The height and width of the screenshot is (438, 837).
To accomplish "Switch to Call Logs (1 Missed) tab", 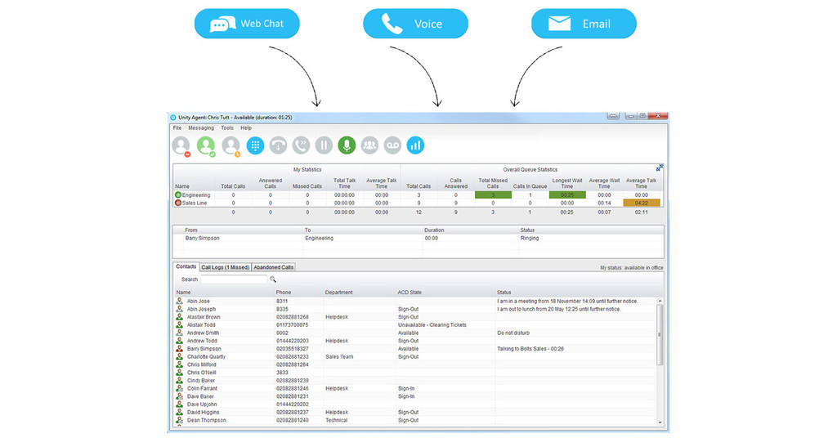I will [225, 267].
